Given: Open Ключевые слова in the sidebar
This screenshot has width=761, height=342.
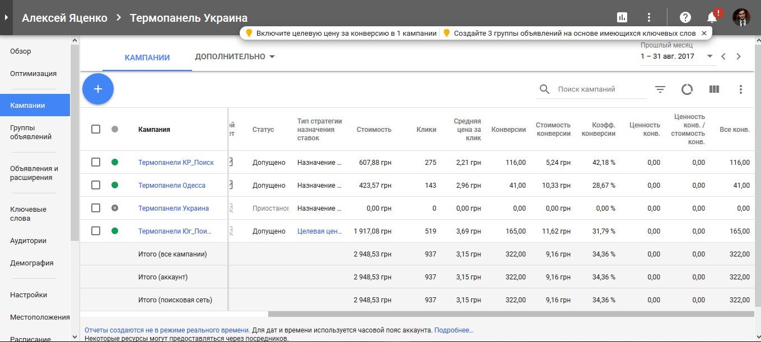Looking at the screenshot, I should (28, 214).
